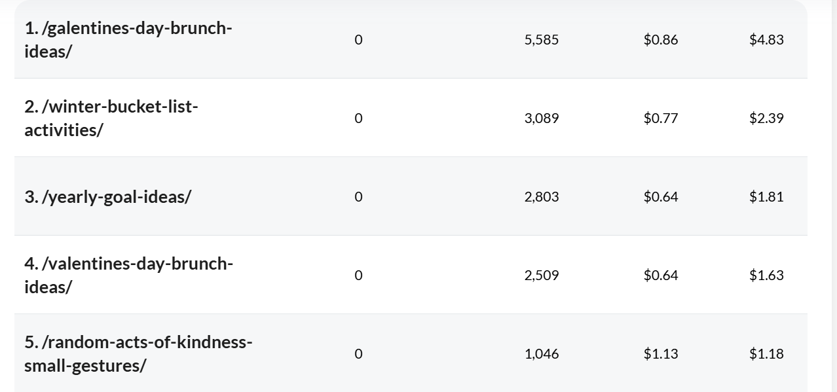
Task: Click the 2,803 value cell
Action: coord(541,196)
